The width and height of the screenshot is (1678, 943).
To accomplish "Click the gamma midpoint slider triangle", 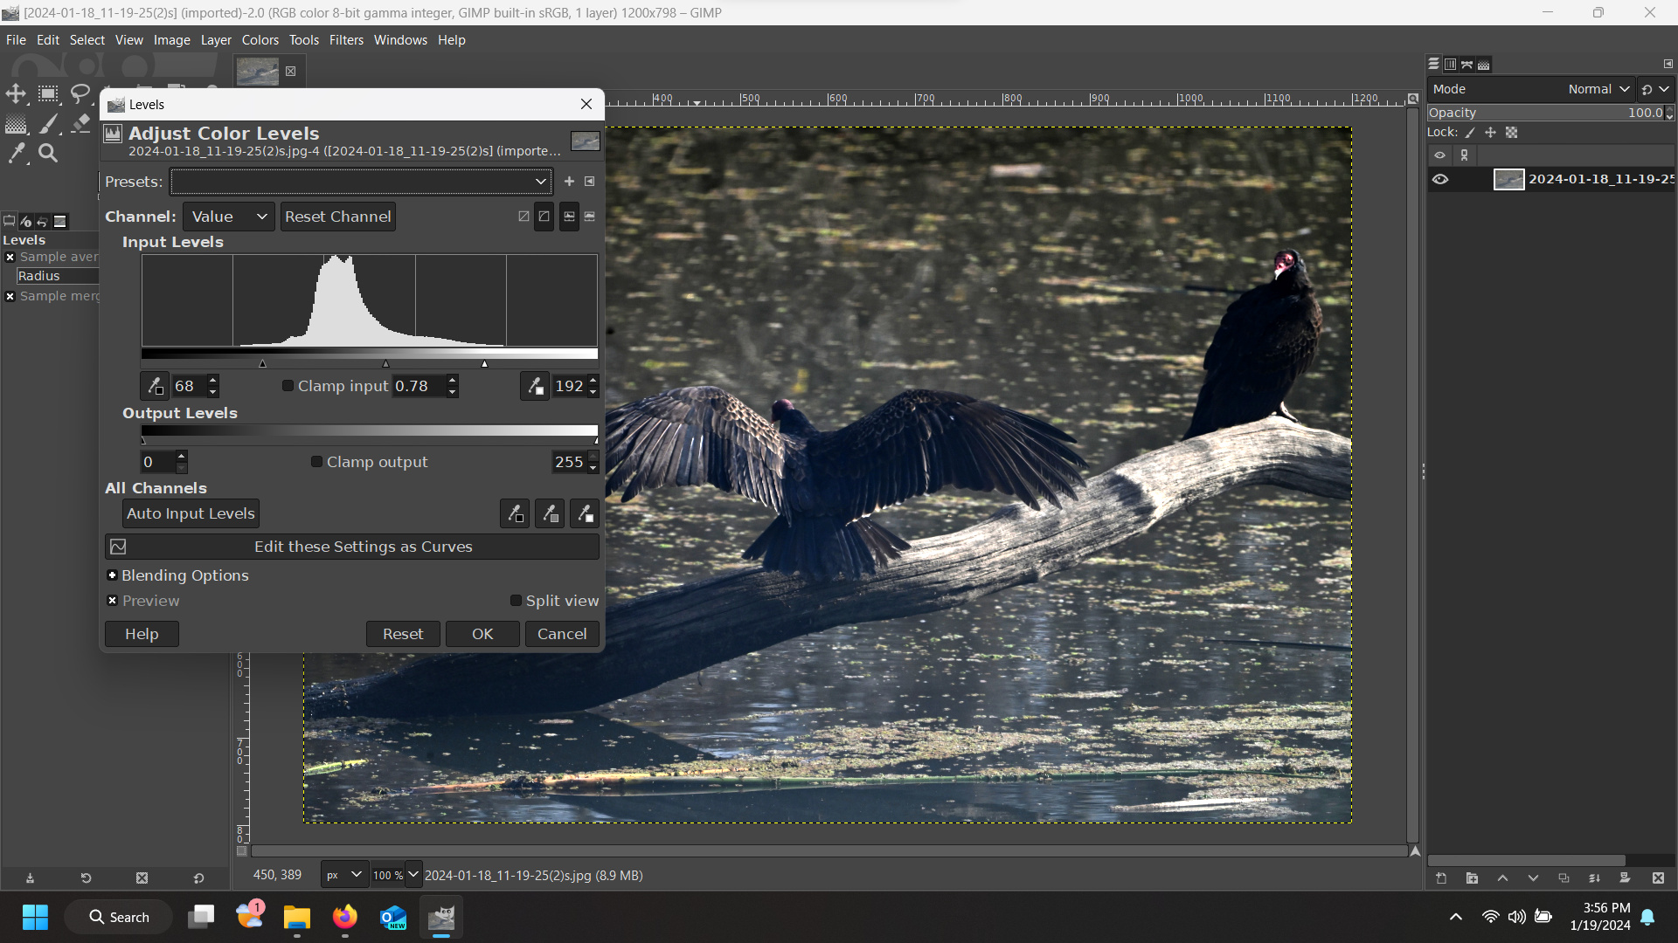I will pyautogui.click(x=385, y=363).
